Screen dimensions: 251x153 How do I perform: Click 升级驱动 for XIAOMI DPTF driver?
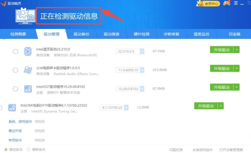(206, 106)
